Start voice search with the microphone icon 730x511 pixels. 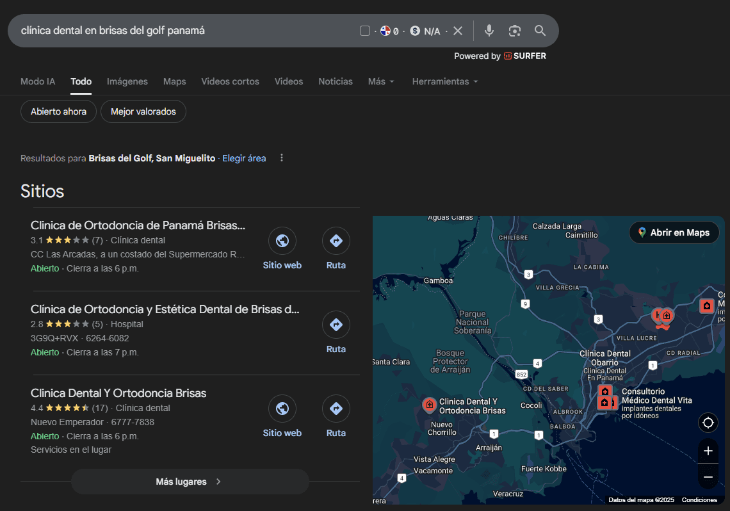489,31
